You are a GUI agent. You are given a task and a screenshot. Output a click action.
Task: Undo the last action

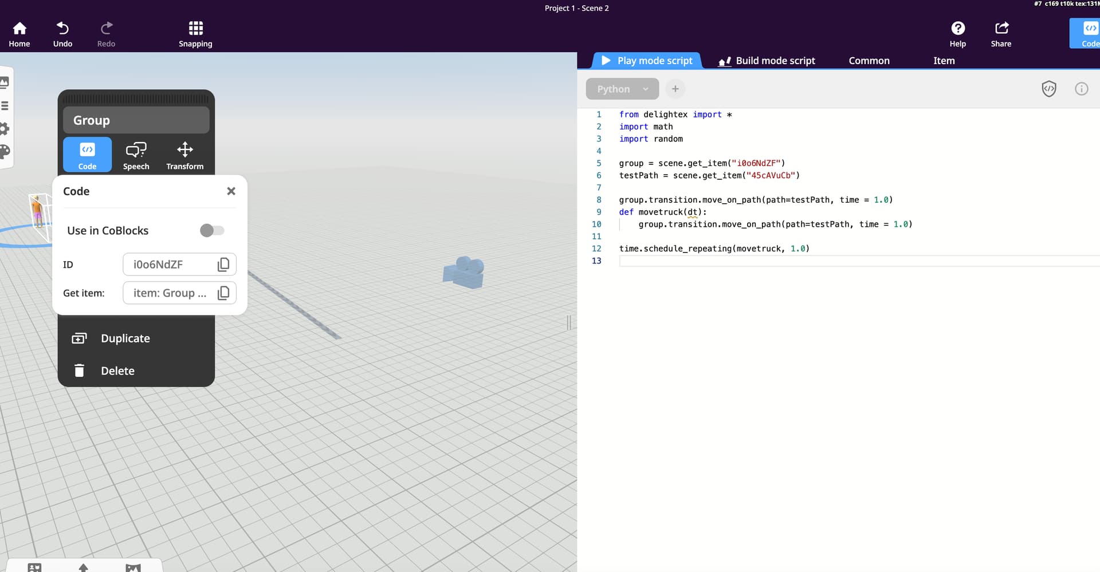click(x=62, y=34)
